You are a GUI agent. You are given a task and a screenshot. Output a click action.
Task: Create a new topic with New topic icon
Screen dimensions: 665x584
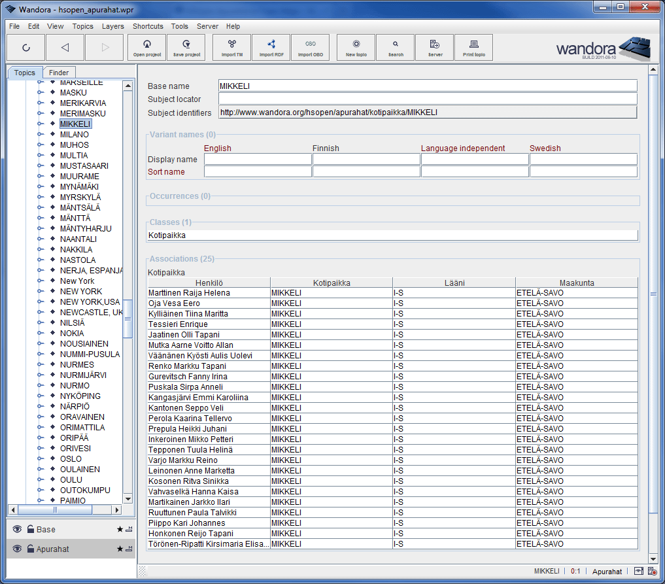(356, 48)
